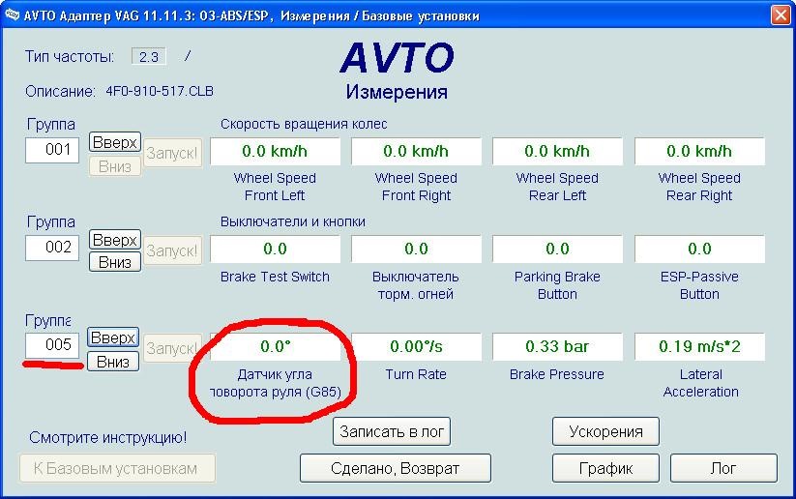Click the Brake Pressure 0.33 bar value
This screenshot has width=796, height=499.
557,346
